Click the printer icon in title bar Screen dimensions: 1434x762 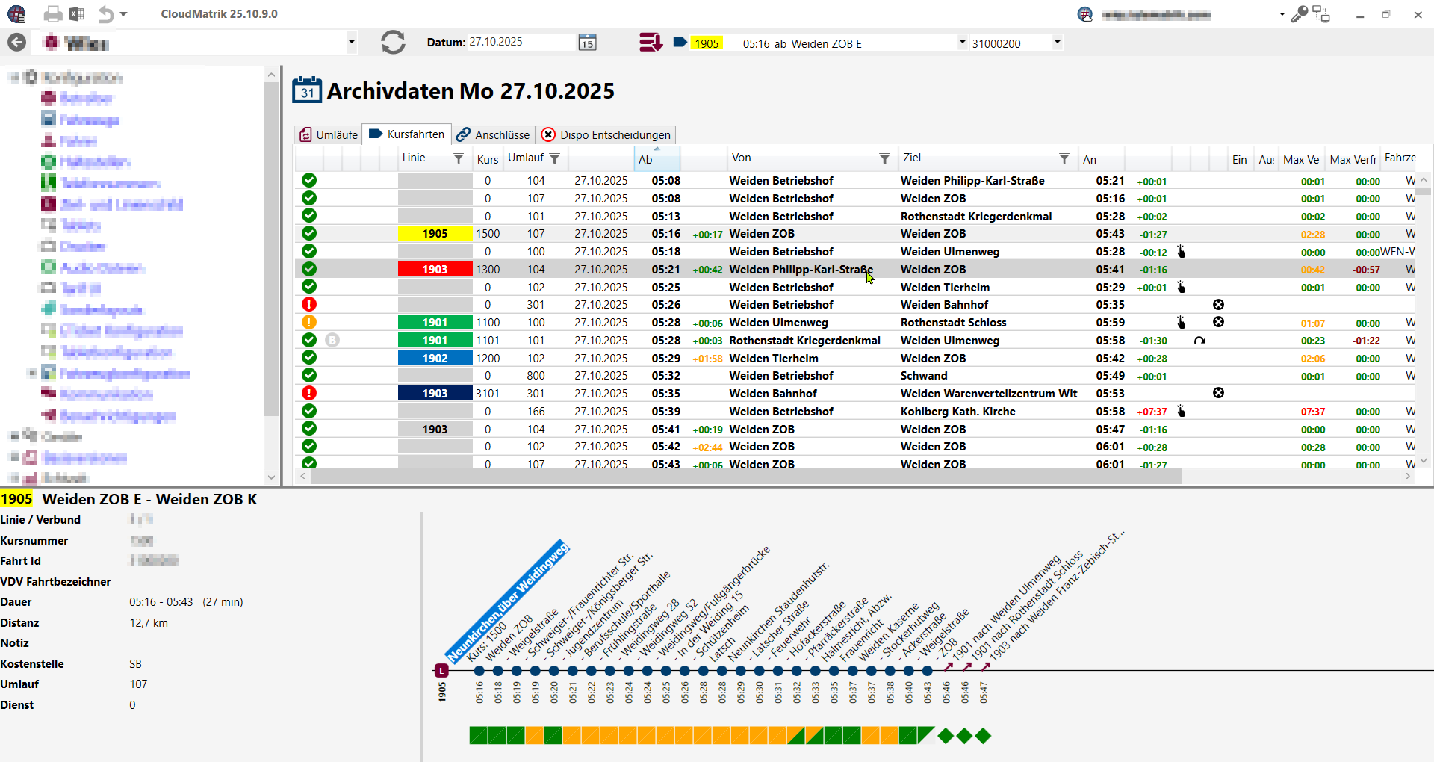tap(52, 14)
